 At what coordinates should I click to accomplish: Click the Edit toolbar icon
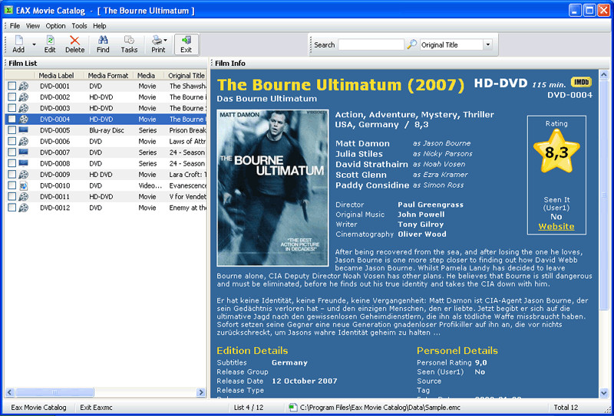[50, 44]
